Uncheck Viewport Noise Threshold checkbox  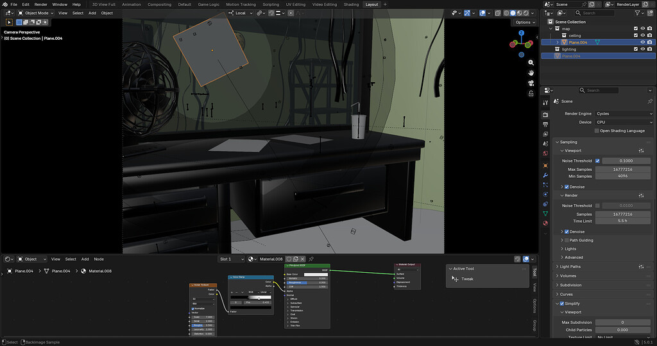[597, 160]
